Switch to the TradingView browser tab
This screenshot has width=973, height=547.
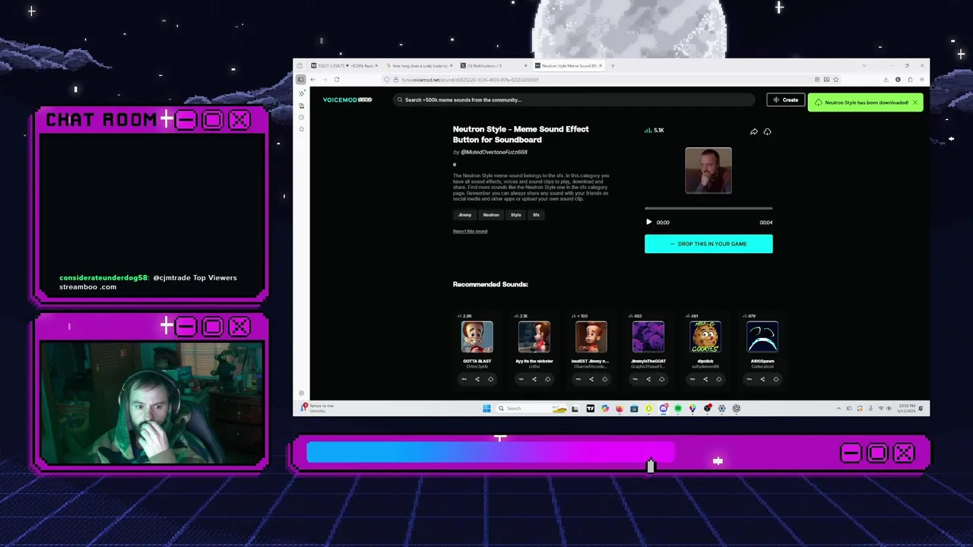[x=344, y=66]
